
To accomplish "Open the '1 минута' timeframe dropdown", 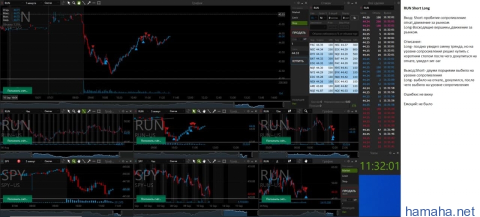I will [33, 3].
